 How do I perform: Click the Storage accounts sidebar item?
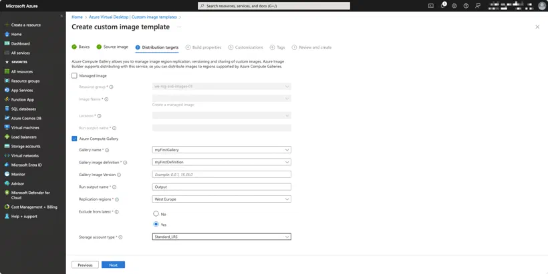[x=25, y=147]
